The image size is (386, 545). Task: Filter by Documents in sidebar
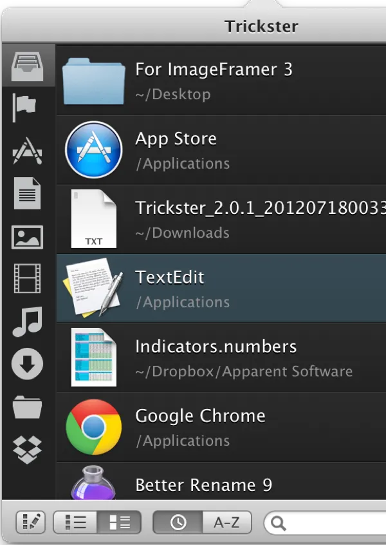click(28, 193)
